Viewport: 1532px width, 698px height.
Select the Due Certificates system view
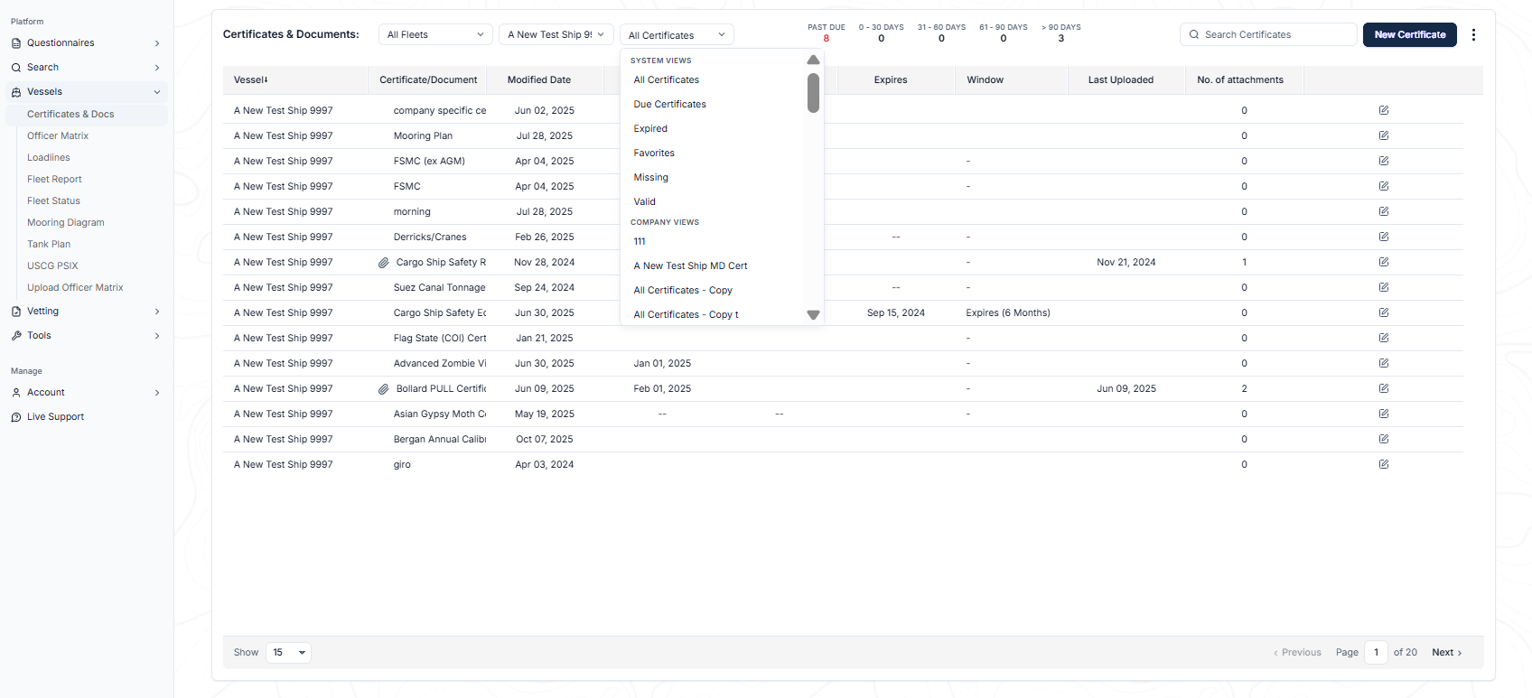coord(670,104)
